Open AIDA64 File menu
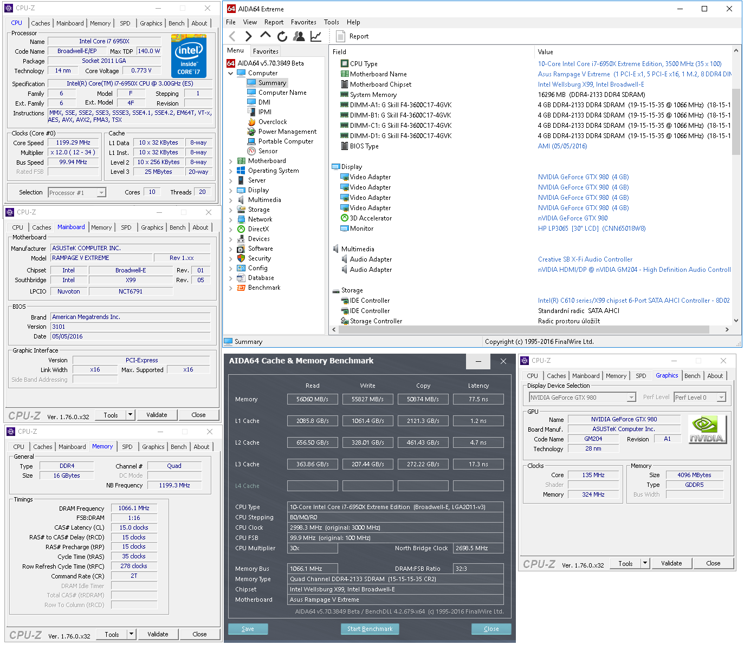744x645 pixels. coord(231,22)
